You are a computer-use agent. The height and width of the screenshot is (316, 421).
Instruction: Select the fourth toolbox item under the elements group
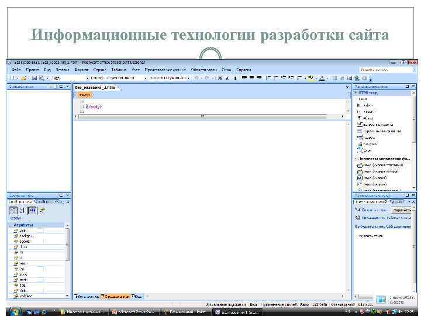(x=372, y=184)
